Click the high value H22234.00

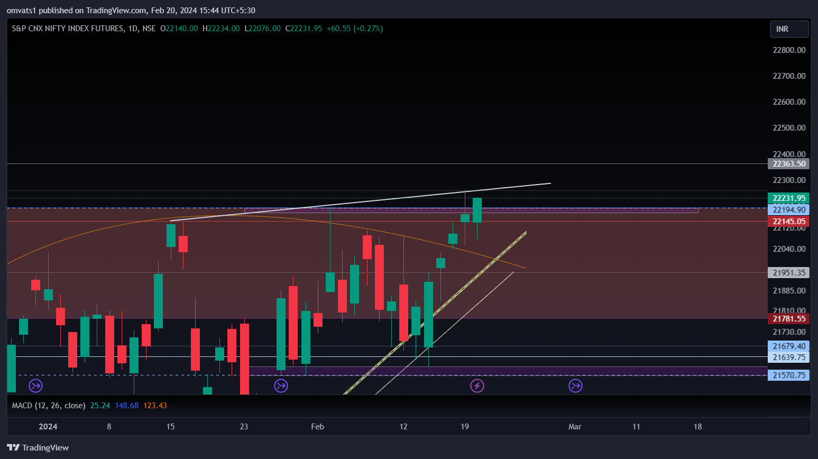(x=221, y=29)
